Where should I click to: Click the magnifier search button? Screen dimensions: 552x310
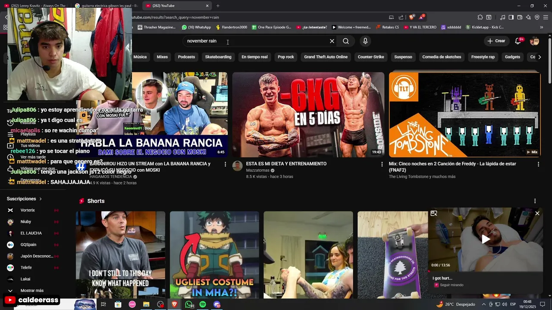(x=346, y=41)
